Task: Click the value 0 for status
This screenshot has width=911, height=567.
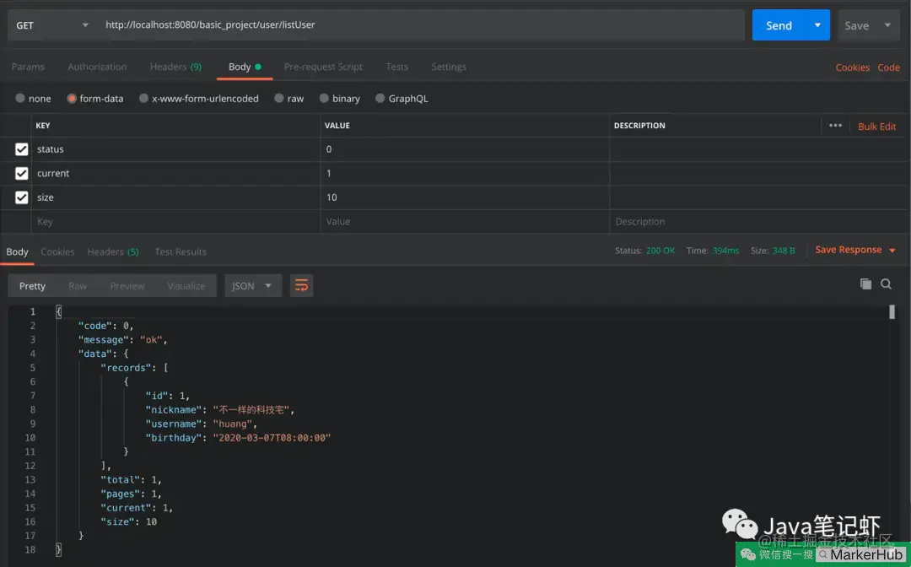Action: click(329, 149)
